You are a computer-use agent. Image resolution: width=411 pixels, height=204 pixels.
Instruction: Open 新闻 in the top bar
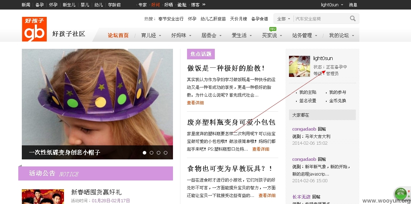(x=26, y=5)
